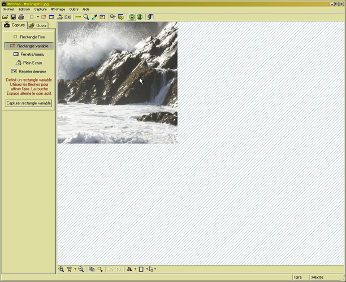Select Plein Ecran capture mode
346x282 pixels.
pos(29,63)
